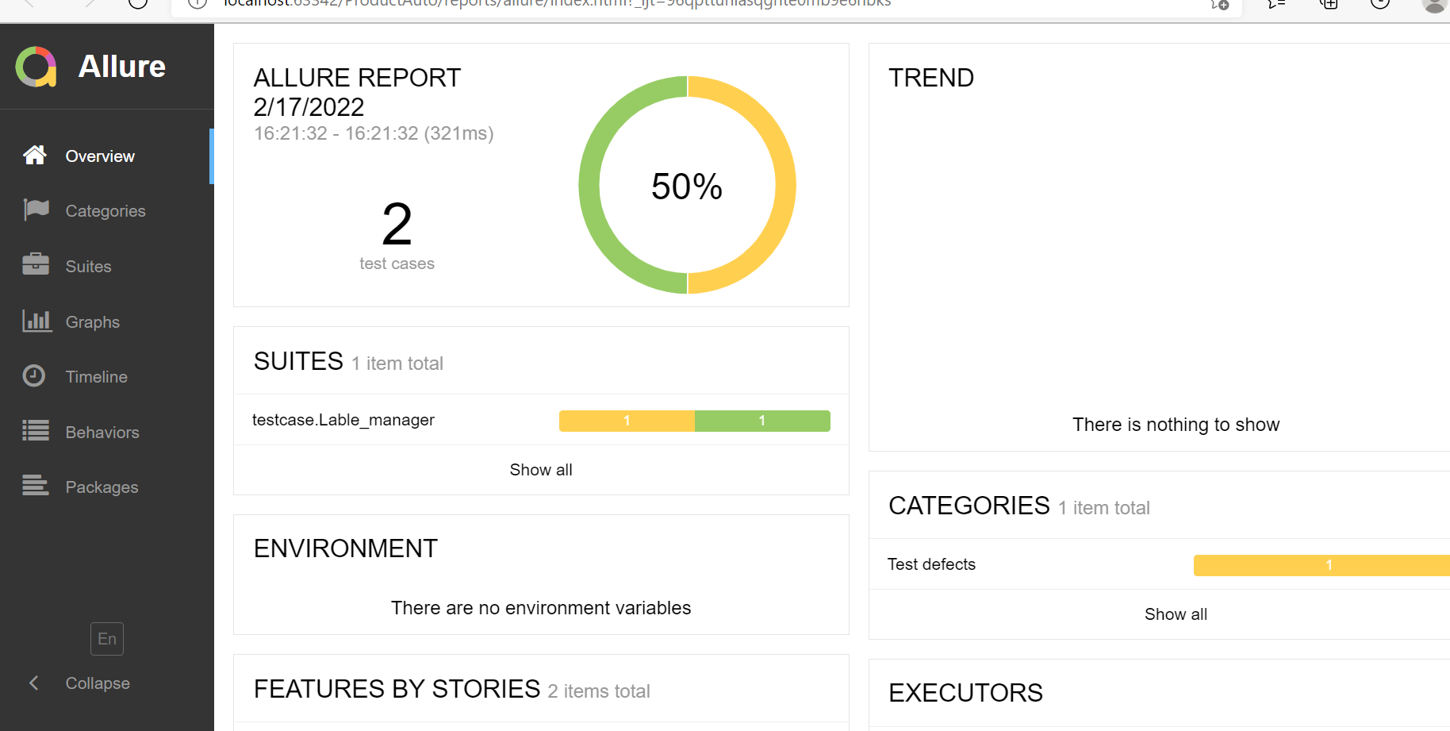Click the green passed segment of suite bar
This screenshot has width=1450, height=731.
(762, 421)
